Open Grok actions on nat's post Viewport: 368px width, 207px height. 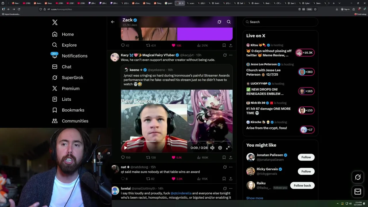(225, 167)
